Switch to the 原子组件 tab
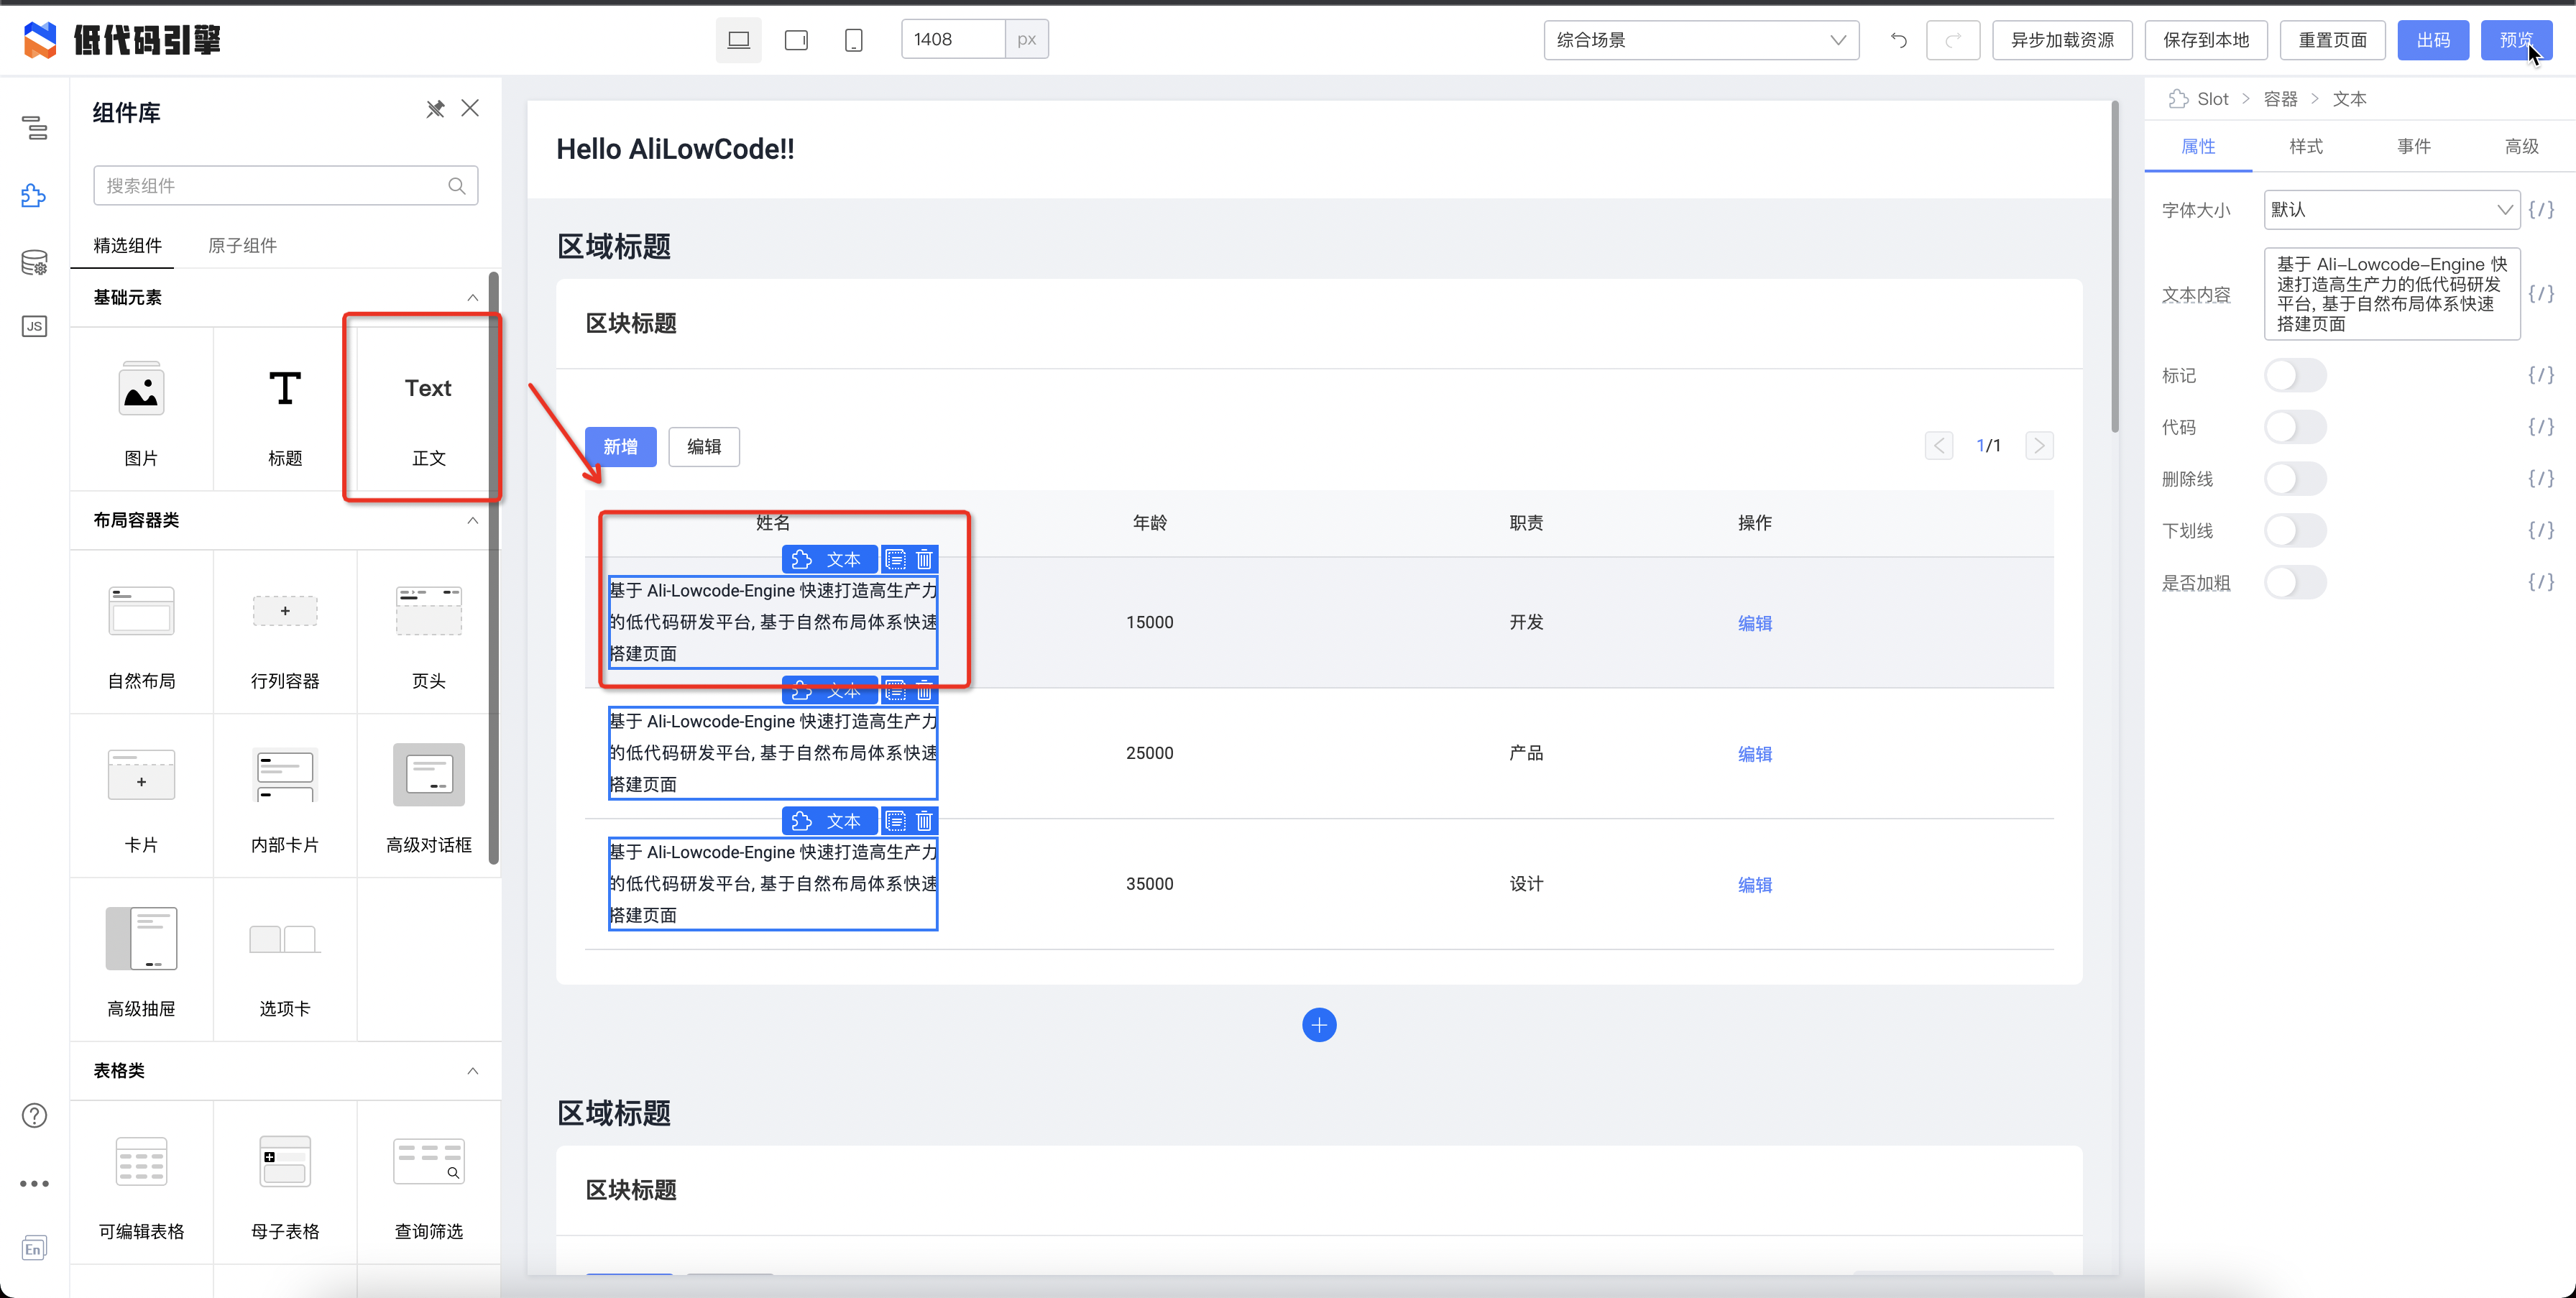 (241, 245)
